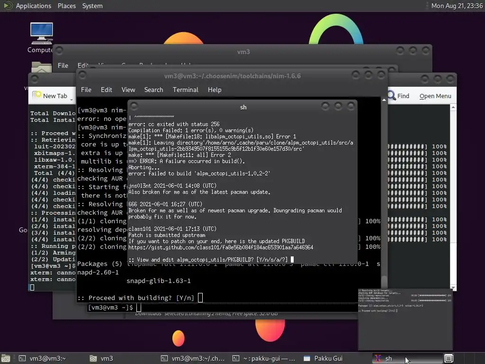Open Help menu in nim-1.6.6 terminal
The height and width of the screenshot is (364, 485).
click(215, 90)
